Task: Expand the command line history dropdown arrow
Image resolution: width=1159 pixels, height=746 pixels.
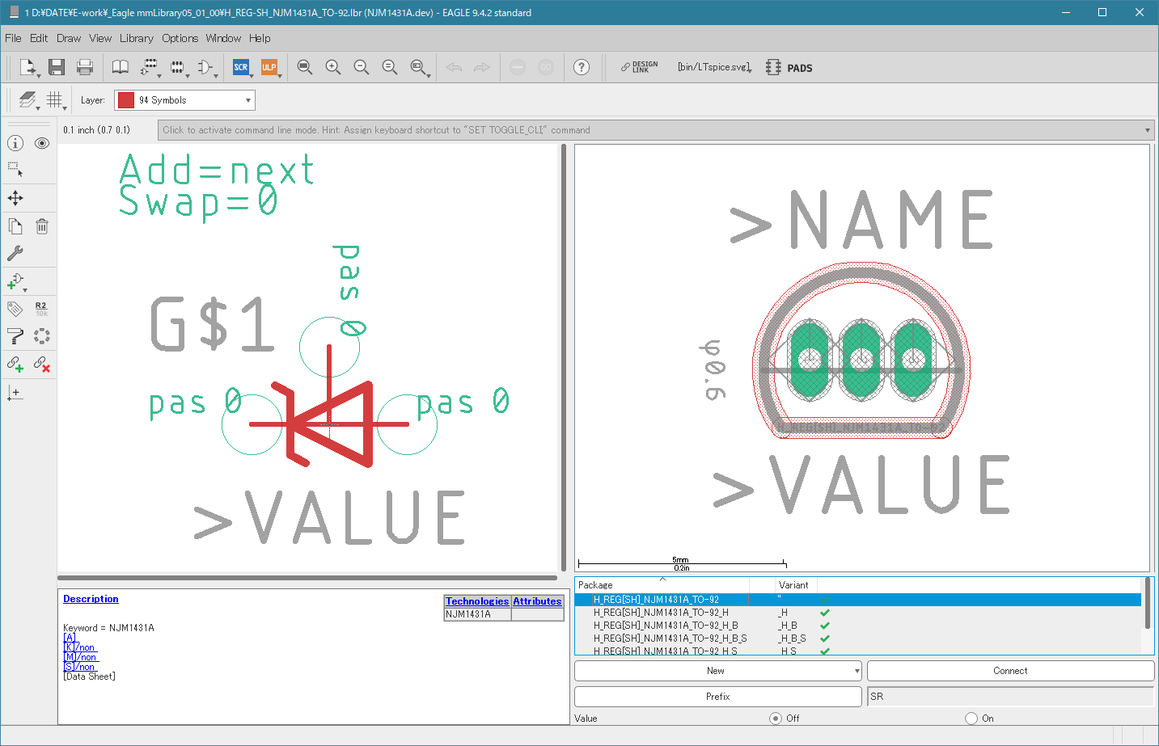Action: (x=1147, y=130)
